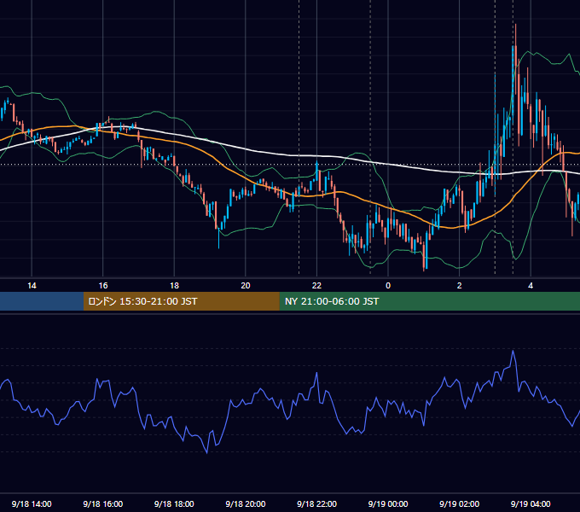Click the blue session bar left of ロンドン
Image resolution: width=580 pixels, height=512 pixels.
coord(42,301)
